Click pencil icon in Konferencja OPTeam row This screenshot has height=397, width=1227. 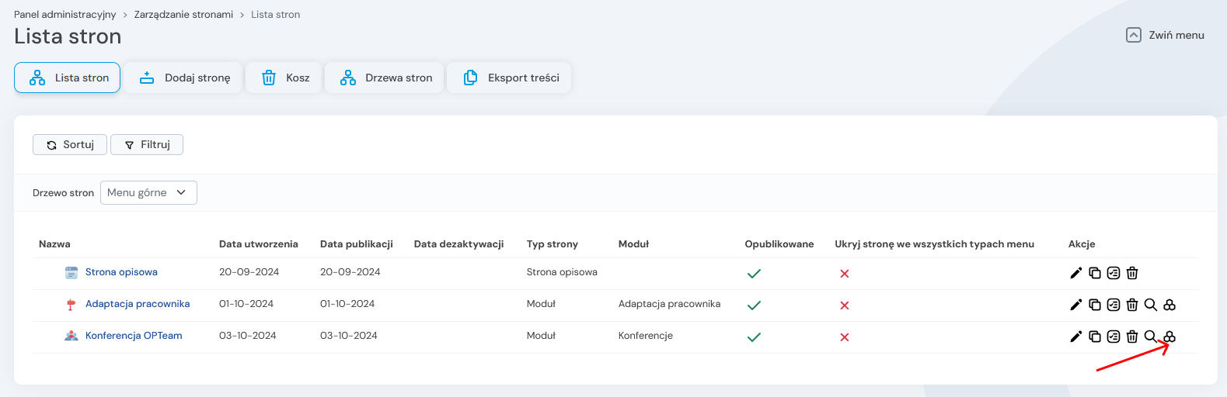point(1075,337)
